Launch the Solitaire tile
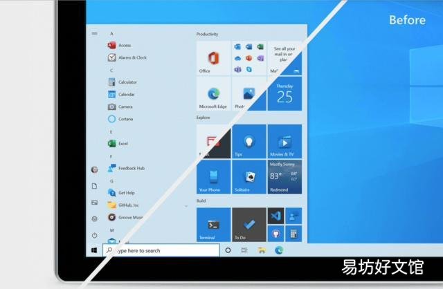The height and width of the screenshot is (289, 443). (249, 177)
